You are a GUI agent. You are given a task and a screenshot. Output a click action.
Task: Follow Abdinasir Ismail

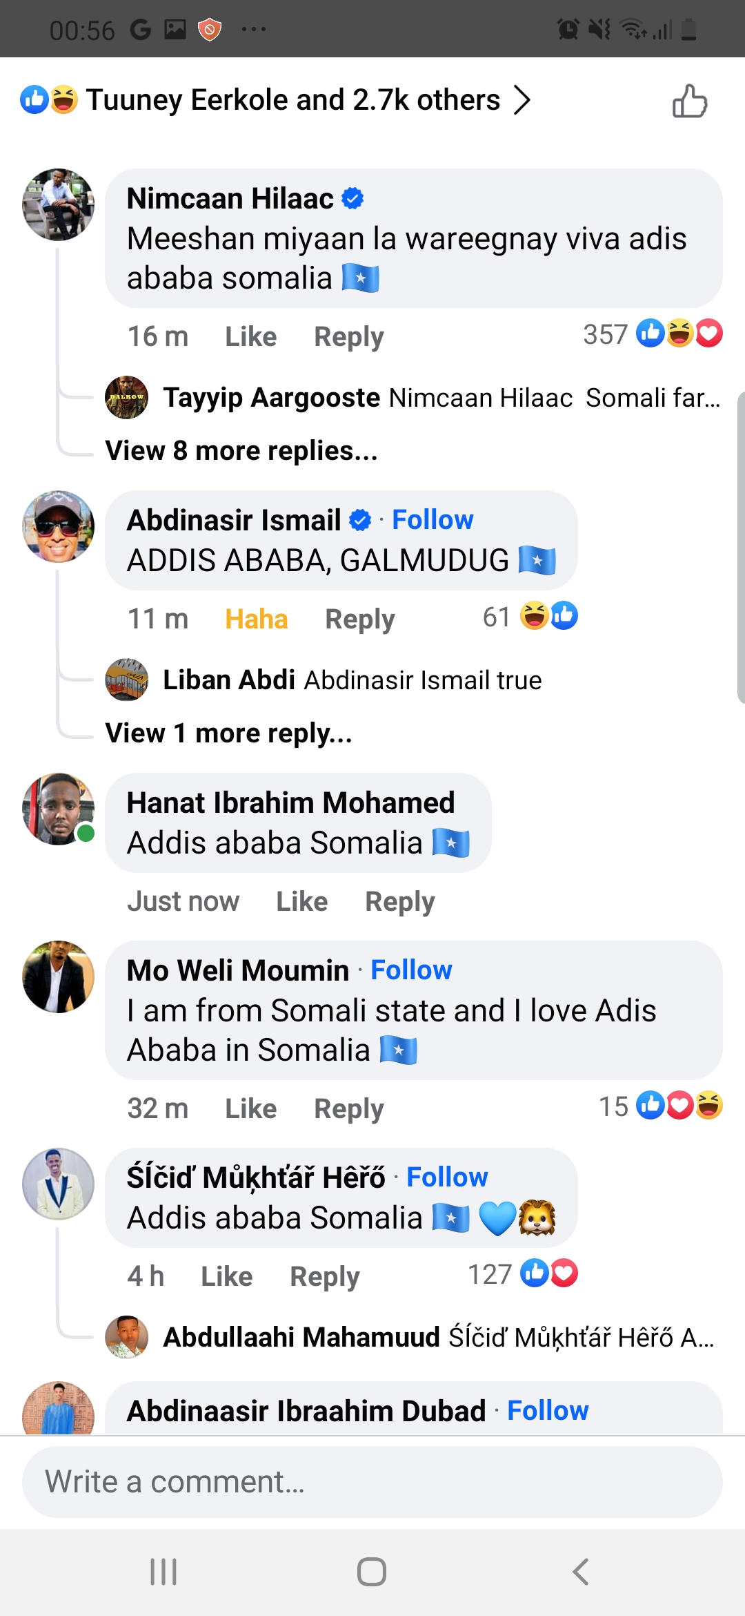click(433, 520)
